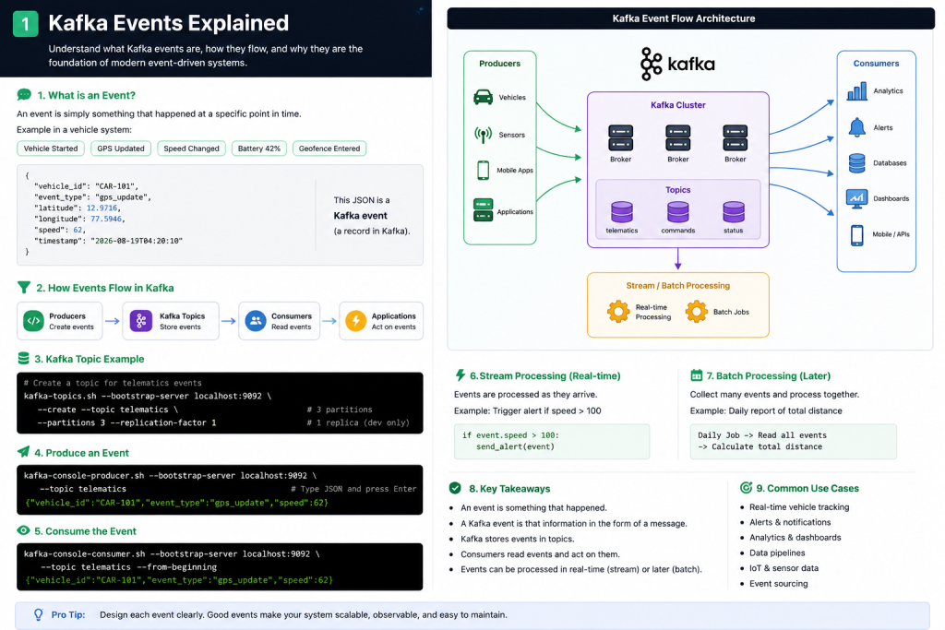
Task: Select the commands topic database icon
Action: click(677, 212)
